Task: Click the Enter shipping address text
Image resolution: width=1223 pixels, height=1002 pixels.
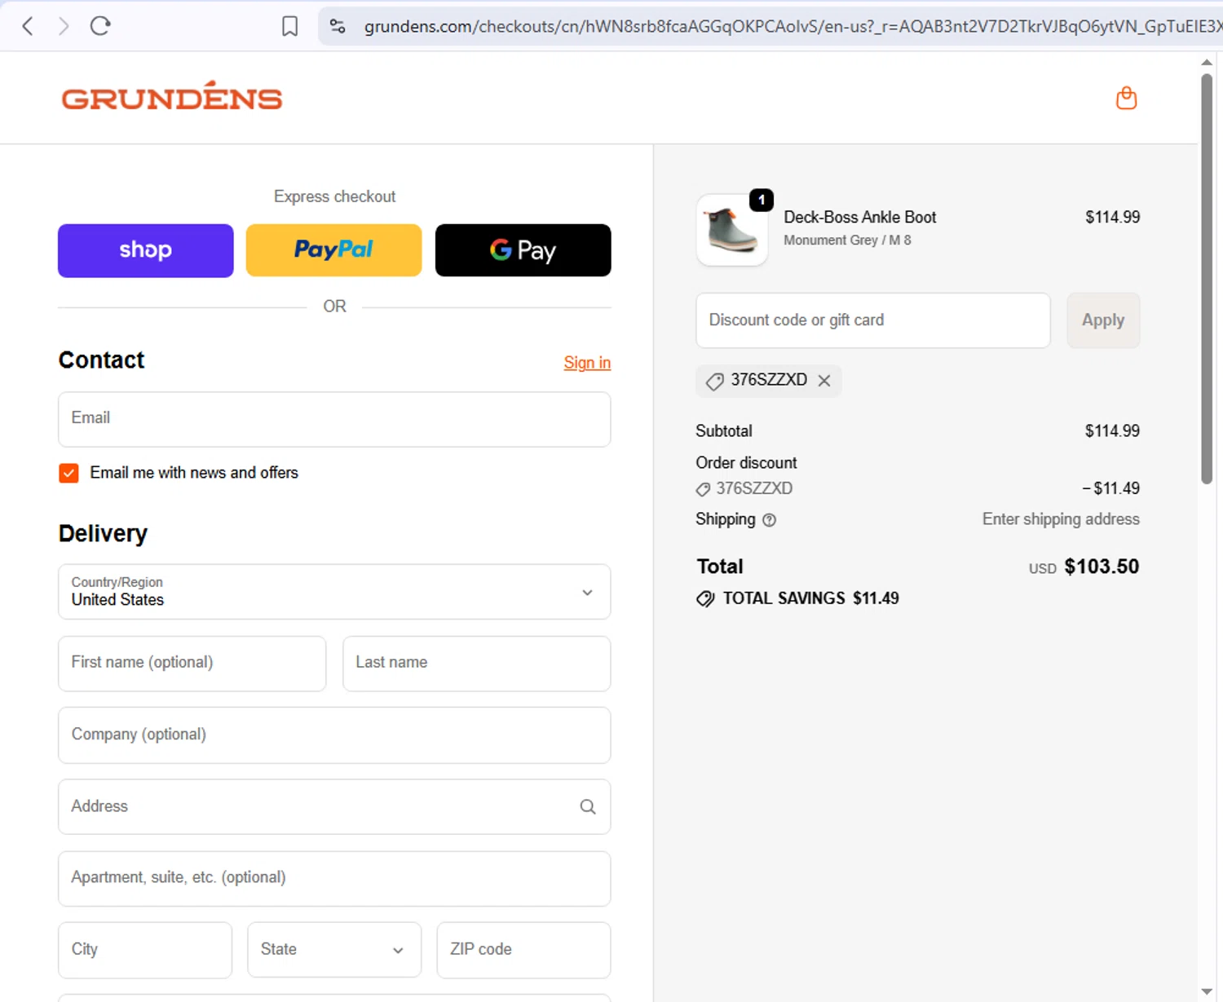Action: click(1061, 519)
